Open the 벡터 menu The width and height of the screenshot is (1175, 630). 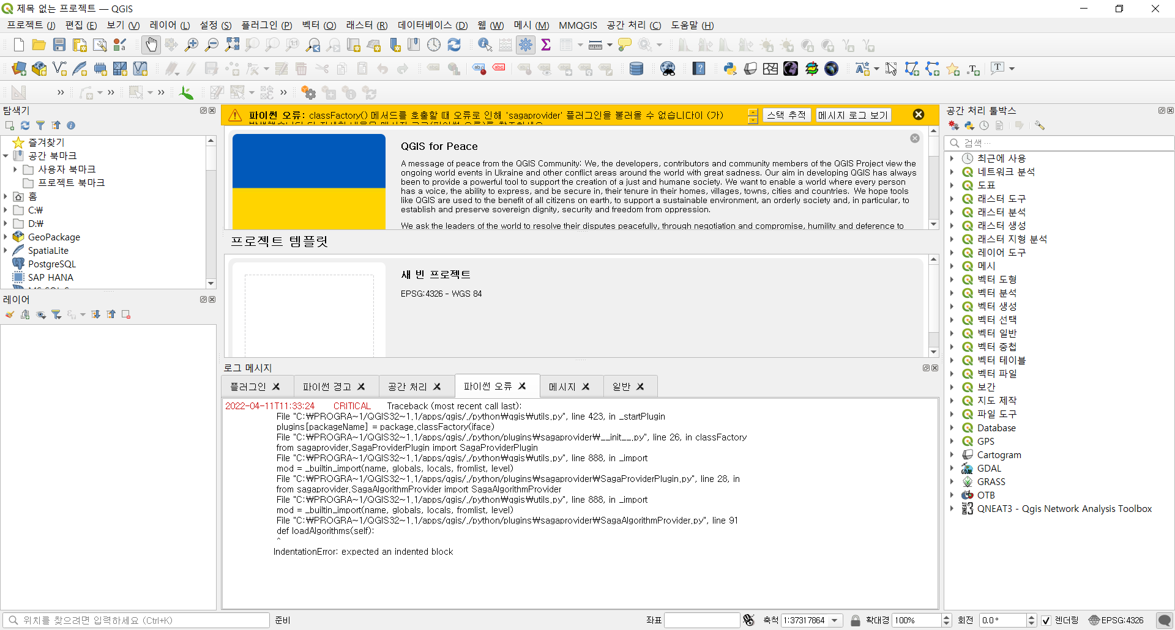[319, 25]
